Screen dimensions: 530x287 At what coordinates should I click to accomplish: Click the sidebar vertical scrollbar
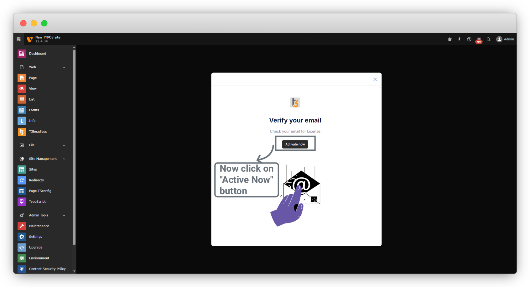(74, 146)
